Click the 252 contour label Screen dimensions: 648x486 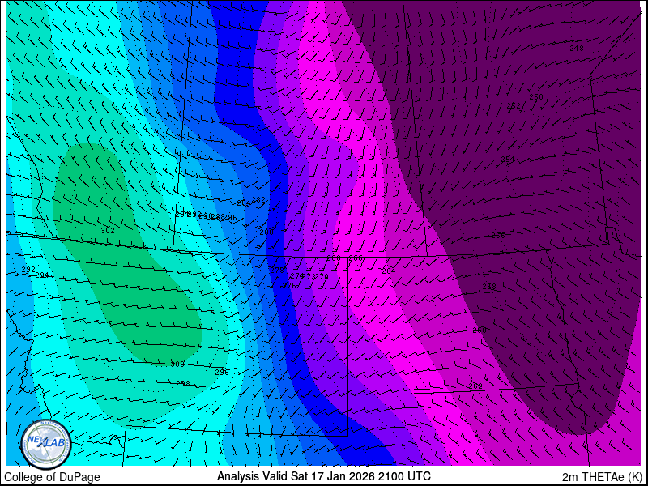514,106
